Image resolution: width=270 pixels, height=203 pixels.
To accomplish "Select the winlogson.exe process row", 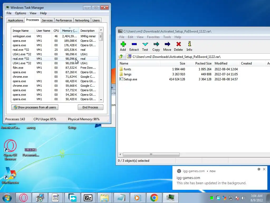I will tap(55, 36).
